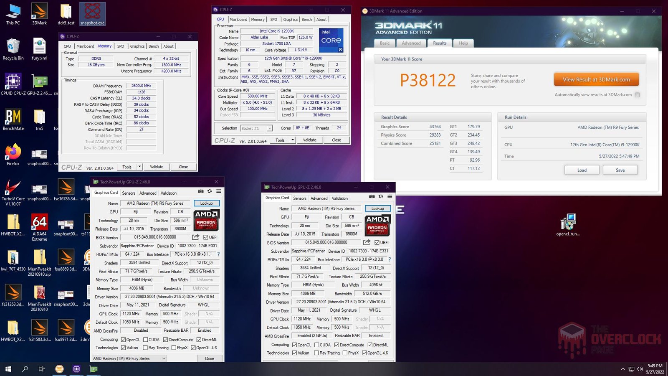Toggle automatically view results at 3DMark.com checkbox

coord(637,95)
